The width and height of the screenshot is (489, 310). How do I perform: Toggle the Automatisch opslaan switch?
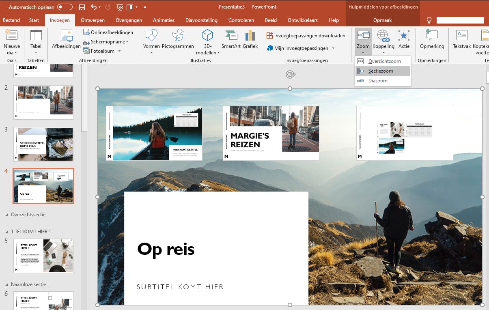(65, 7)
